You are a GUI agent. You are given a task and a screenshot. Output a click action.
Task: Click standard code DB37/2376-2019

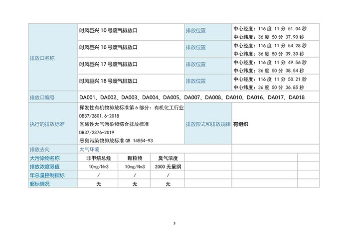[97, 132]
